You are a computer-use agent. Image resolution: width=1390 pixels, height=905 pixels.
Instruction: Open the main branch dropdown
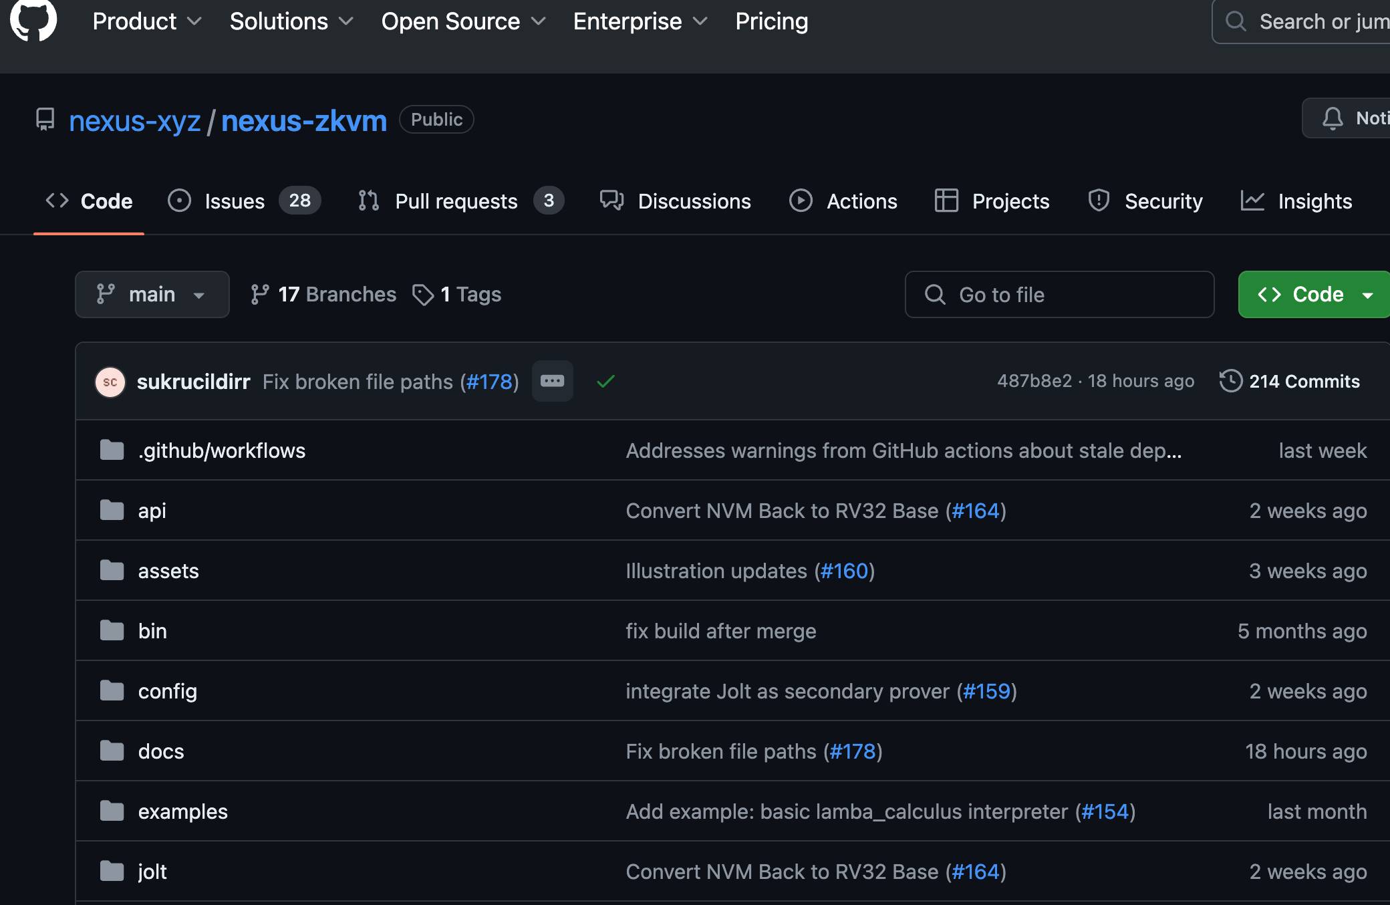(152, 295)
